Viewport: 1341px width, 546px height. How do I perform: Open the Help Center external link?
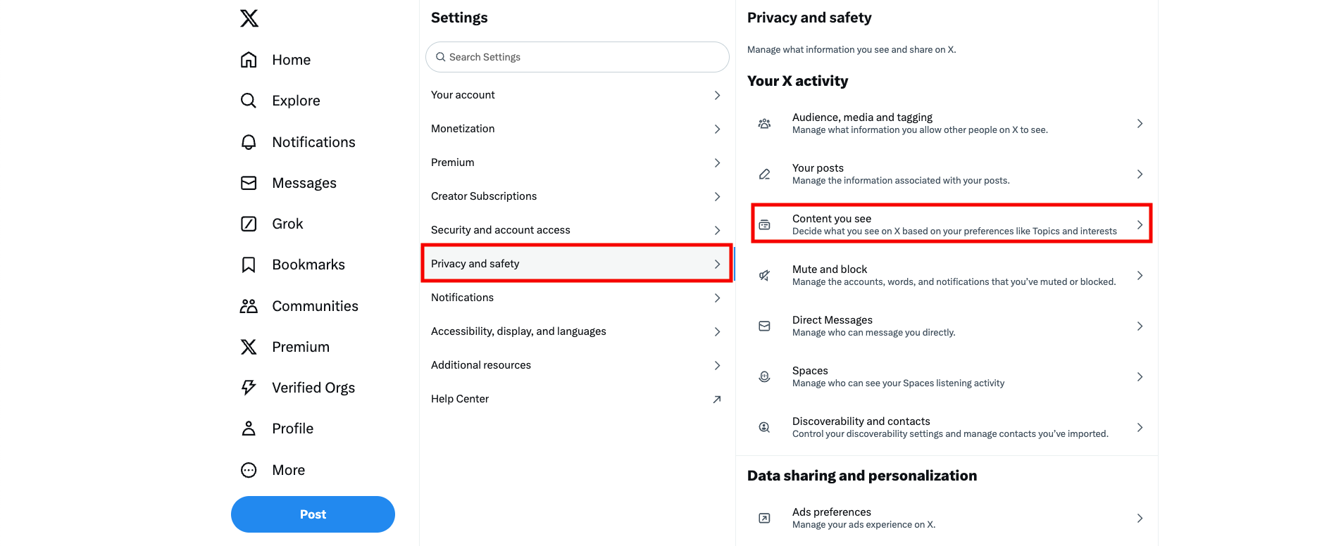point(716,399)
